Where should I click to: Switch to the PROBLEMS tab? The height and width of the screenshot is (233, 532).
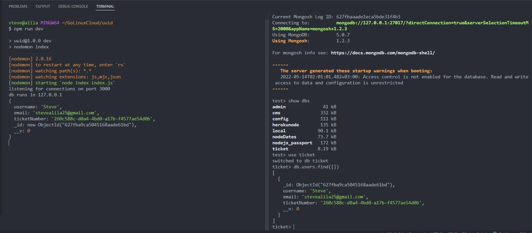coord(18,6)
